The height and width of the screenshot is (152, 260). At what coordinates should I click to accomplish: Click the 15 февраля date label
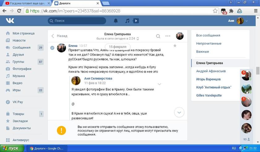coord(118,47)
